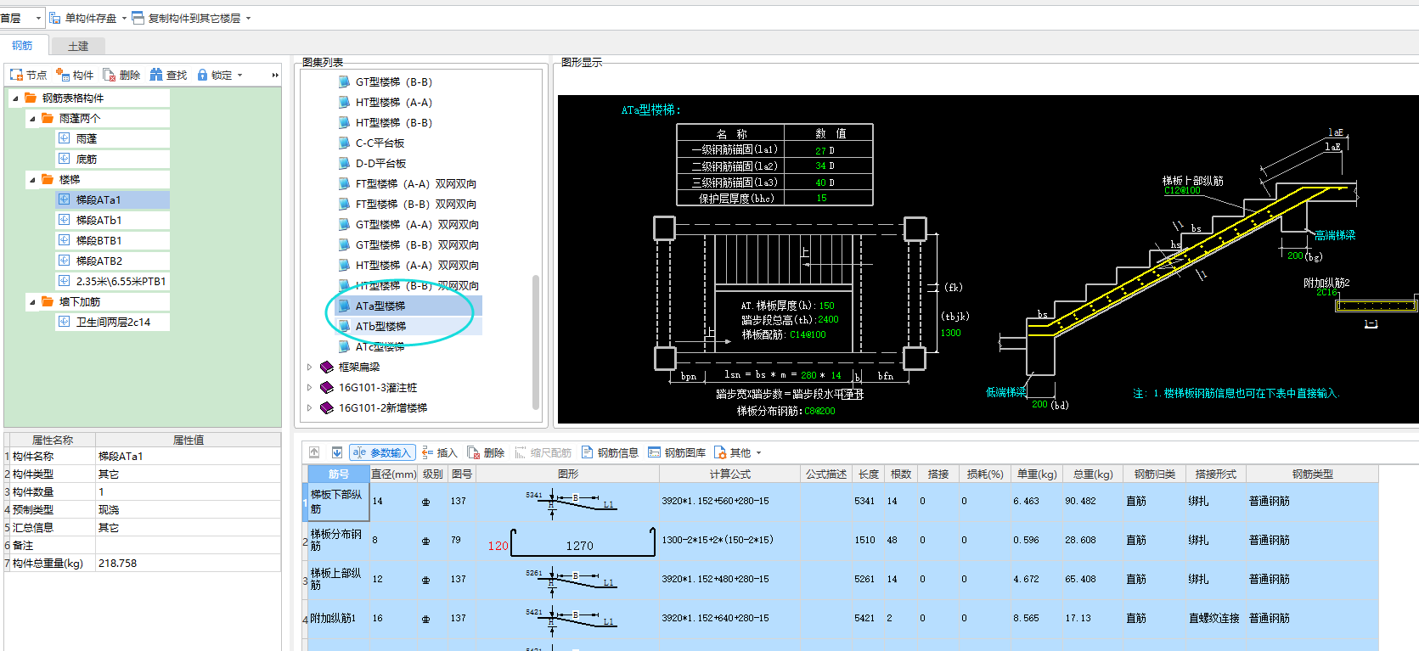Select GT型楼梯 (B-B) atlas entry
Screen dimensions: 1419x651
(x=394, y=81)
